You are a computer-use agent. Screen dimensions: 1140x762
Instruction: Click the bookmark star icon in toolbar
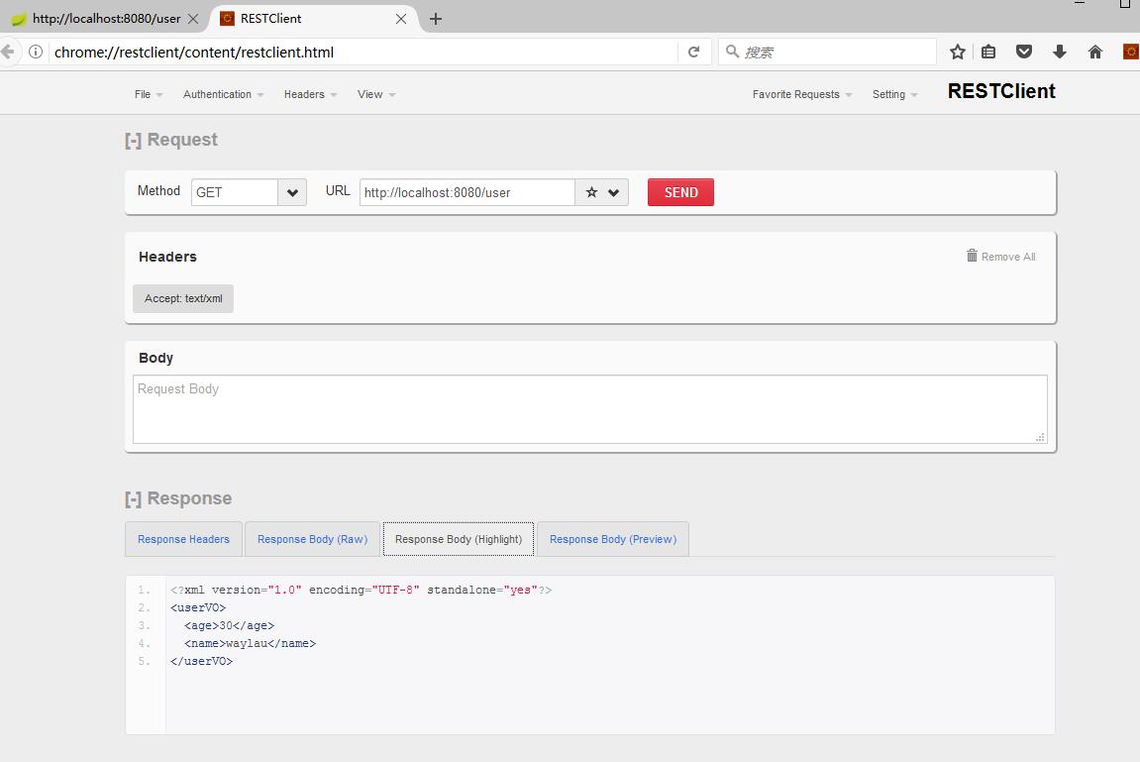[x=957, y=52]
